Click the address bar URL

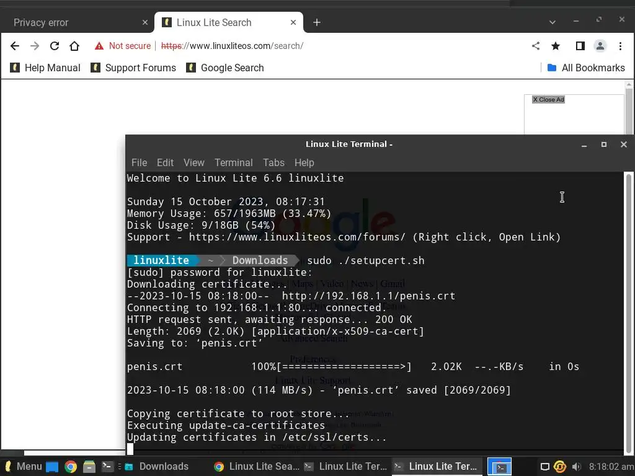(232, 46)
